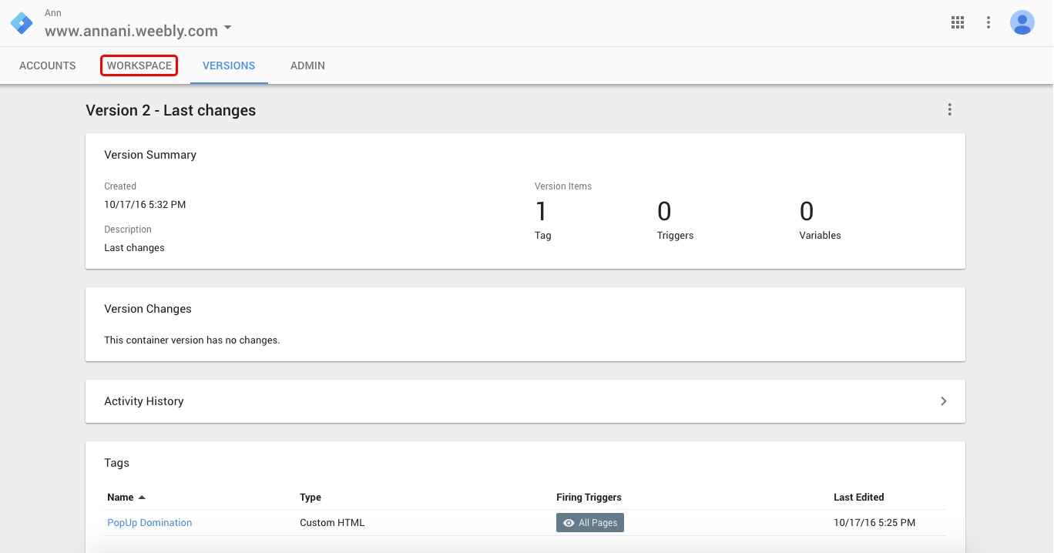This screenshot has width=1054, height=553.
Task: Go to the Accounts tab
Action: pos(48,65)
